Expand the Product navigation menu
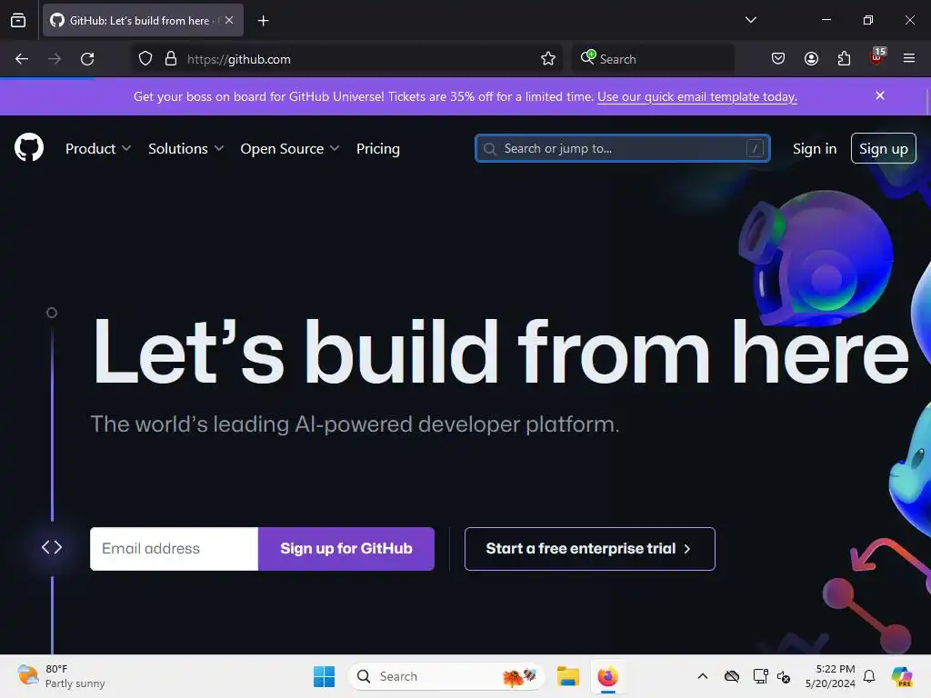This screenshot has width=931, height=698. [98, 148]
